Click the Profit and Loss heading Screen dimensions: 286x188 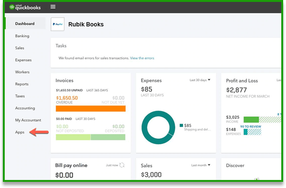click(242, 81)
